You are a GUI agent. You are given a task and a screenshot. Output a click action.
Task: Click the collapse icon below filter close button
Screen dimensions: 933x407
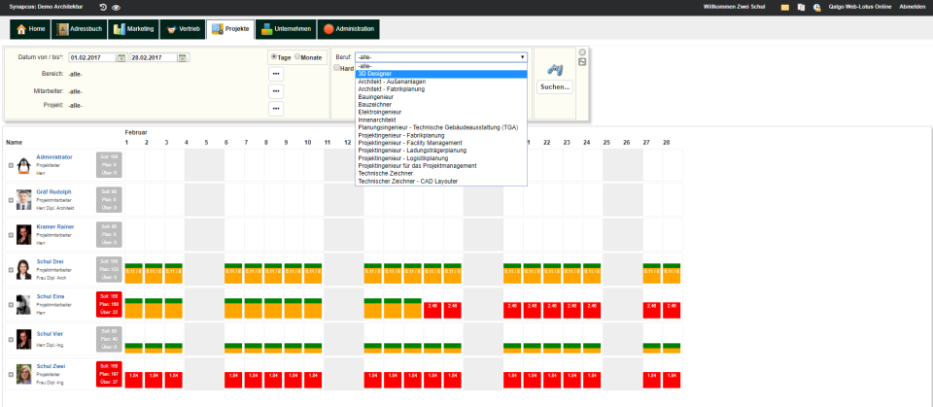point(582,61)
